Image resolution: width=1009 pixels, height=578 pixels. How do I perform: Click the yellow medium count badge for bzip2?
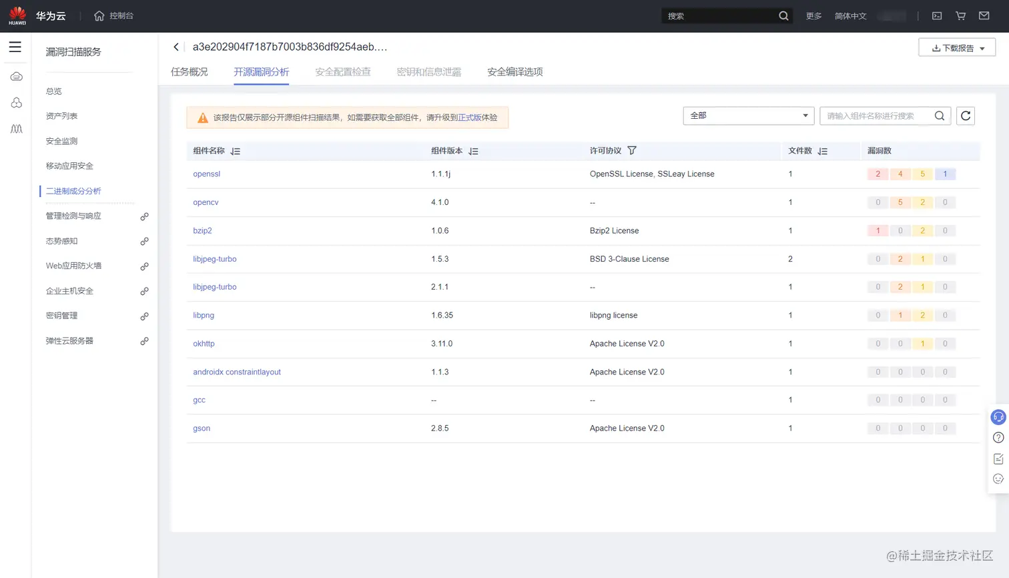pyautogui.click(x=922, y=231)
